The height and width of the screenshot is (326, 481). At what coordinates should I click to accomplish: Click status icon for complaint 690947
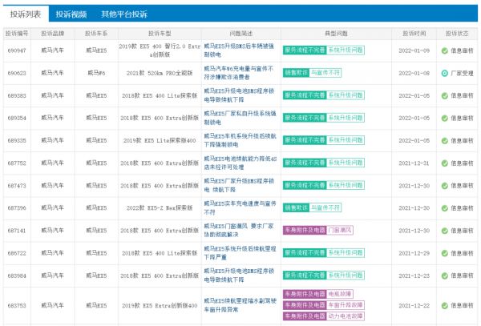click(445, 50)
